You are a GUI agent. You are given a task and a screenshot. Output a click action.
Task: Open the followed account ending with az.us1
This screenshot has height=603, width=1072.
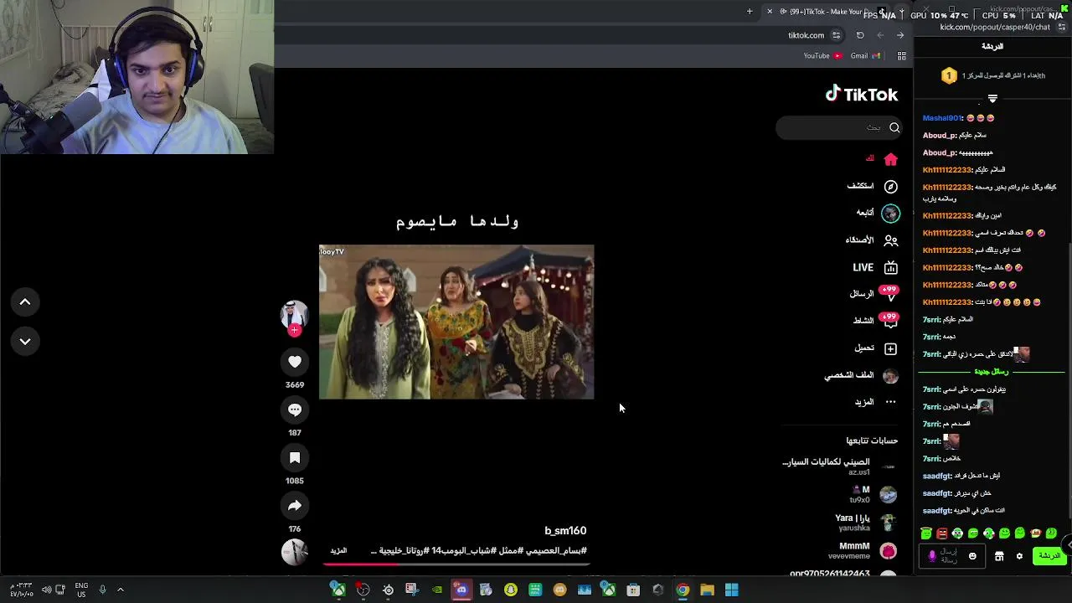point(840,466)
